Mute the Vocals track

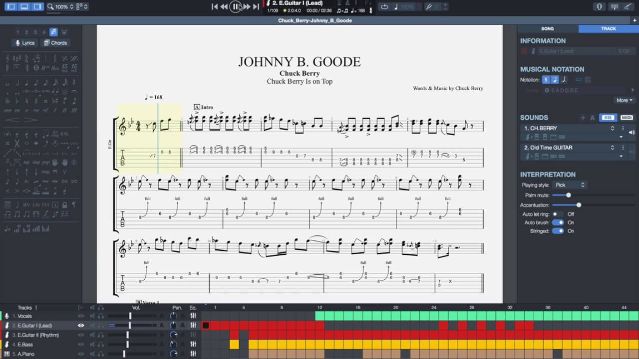pyautogui.click(x=92, y=316)
